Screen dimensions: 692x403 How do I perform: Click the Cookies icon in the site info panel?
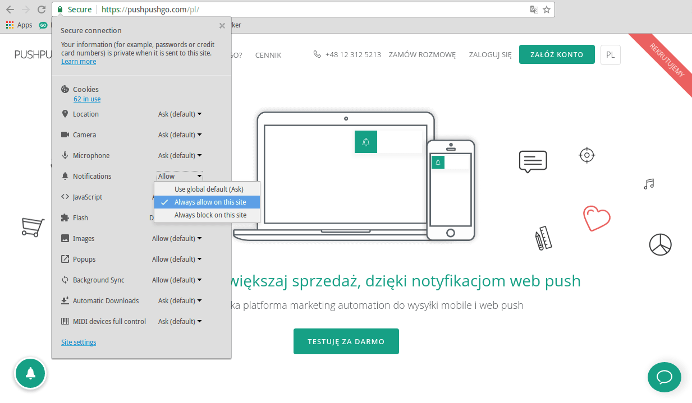(x=65, y=89)
